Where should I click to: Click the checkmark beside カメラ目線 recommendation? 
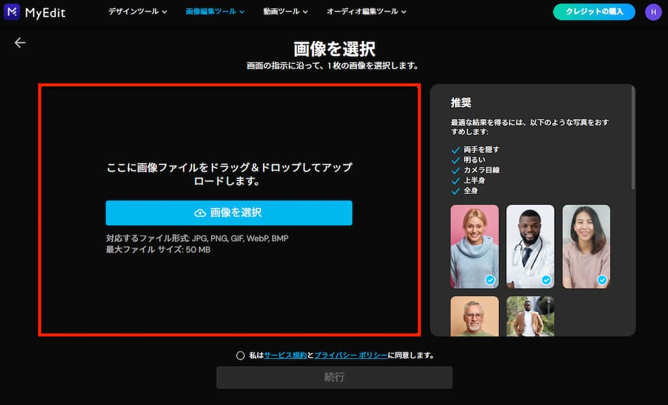coord(456,170)
